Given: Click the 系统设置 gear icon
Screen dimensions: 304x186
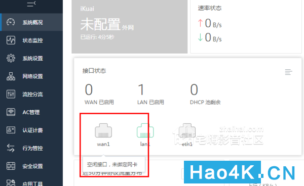Looking at the screenshot, I should pyautogui.click(x=11, y=58).
